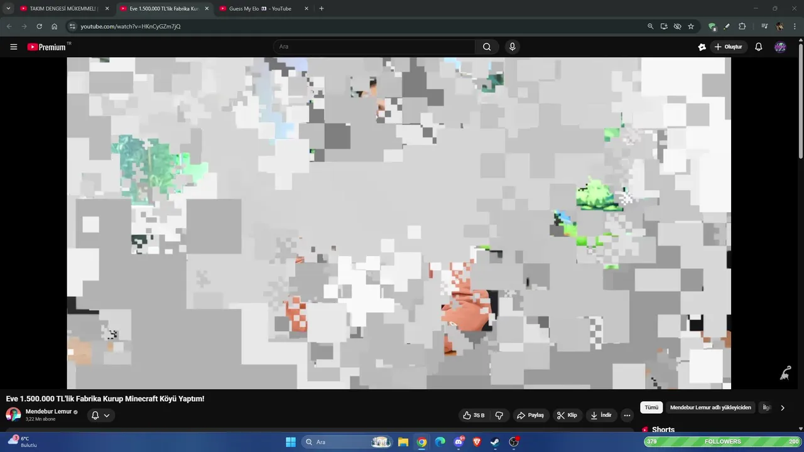The width and height of the screenshot is (804, 452).
Task: Reload the page
Action: [39, 26]
